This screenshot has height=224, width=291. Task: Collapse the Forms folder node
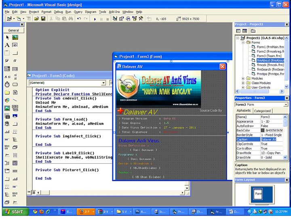point(243,42)
